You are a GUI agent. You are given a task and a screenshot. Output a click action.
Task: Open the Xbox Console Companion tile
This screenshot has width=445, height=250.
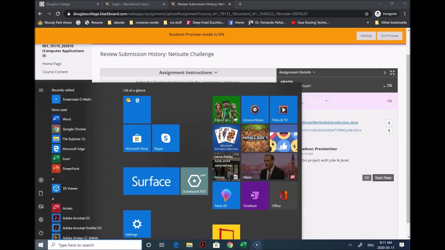[x=226, y=110]
